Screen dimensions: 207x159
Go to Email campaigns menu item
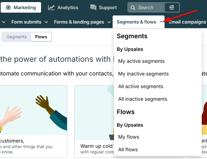click(187, 22)
